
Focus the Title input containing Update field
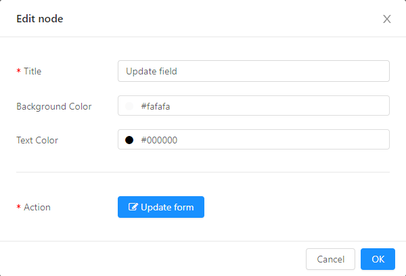click(x=254, y=71)
